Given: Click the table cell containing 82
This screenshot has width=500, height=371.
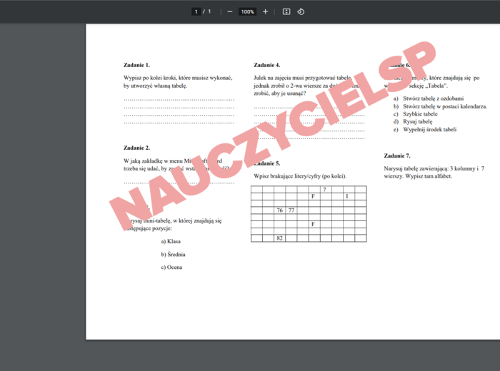Looking at the screenshot, I should 280,238.
